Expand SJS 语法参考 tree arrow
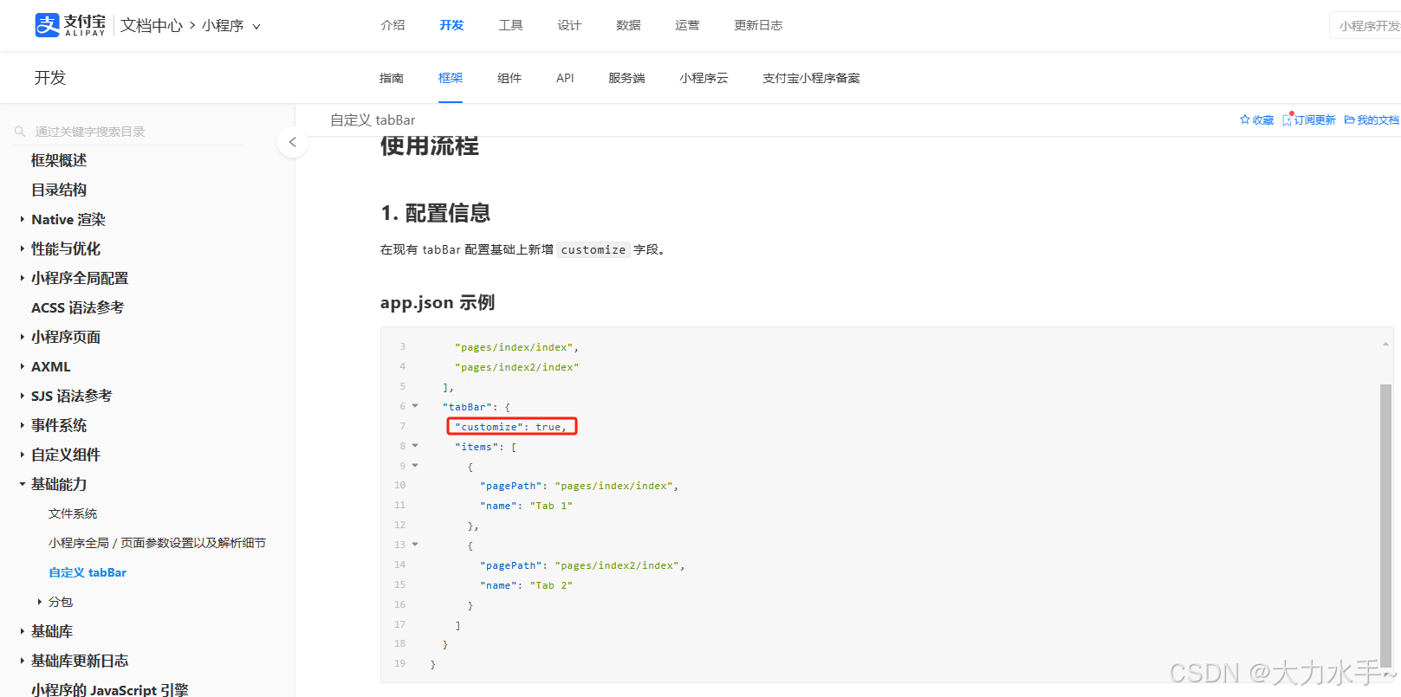Viewport: 1401px width, 697px height. point(23,397)
